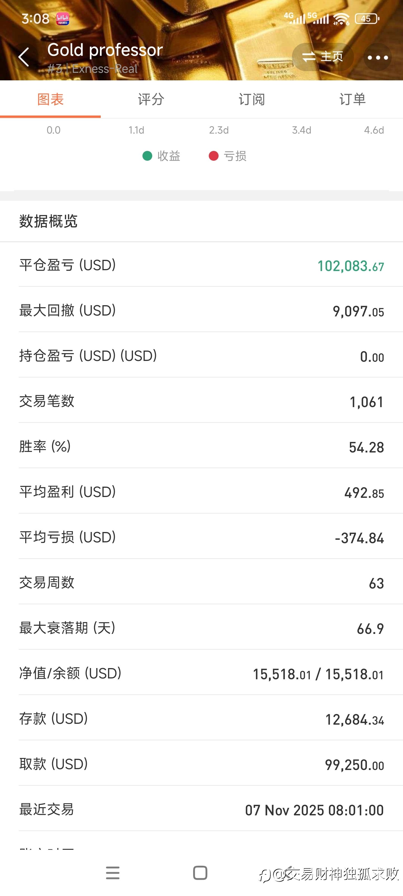The width and height of the screenshot is (403, 896).
Task: Tap the Gold professor title
Action: pos(105,50)
